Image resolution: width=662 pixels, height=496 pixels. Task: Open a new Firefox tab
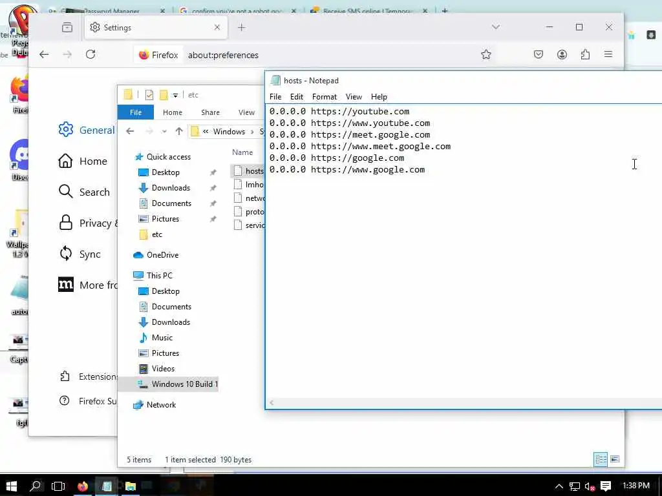[x=242, y=27]
